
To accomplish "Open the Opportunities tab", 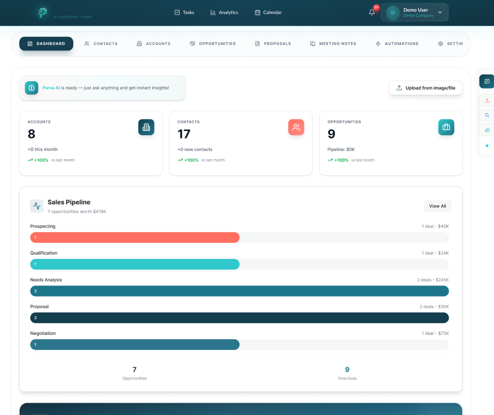I will pos(213,43).
